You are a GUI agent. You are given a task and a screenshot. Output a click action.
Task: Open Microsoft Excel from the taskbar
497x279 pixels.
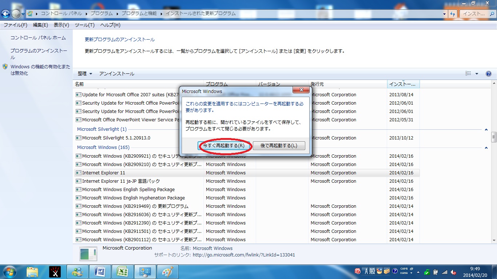(122, 272)
